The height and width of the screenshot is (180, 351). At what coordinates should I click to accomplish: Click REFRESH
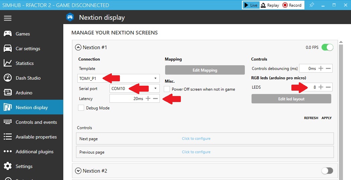pos(311,118)
